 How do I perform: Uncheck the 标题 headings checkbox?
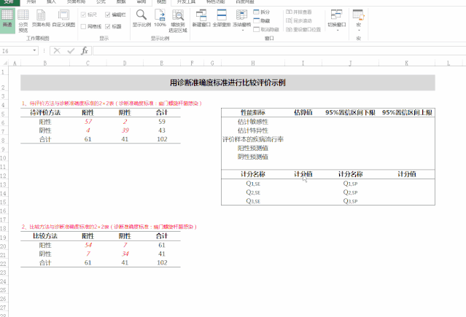109,26
